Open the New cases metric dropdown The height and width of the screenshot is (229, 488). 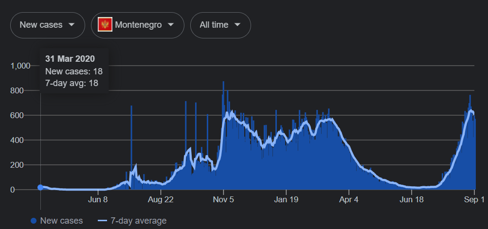tap(47, 25)
